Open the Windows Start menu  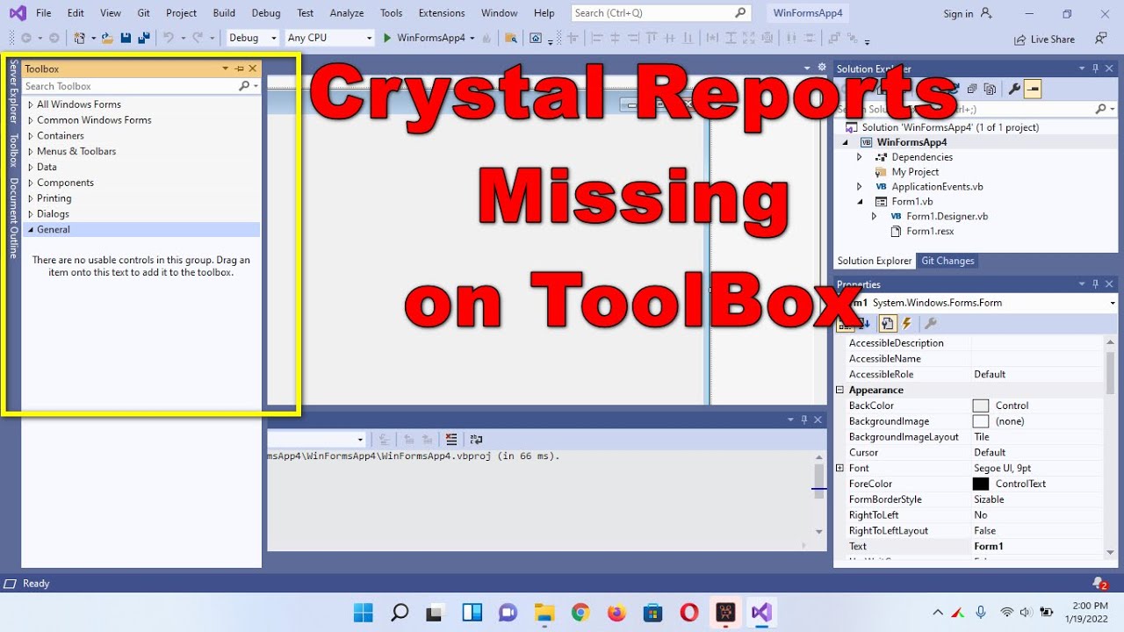(363, 612)
